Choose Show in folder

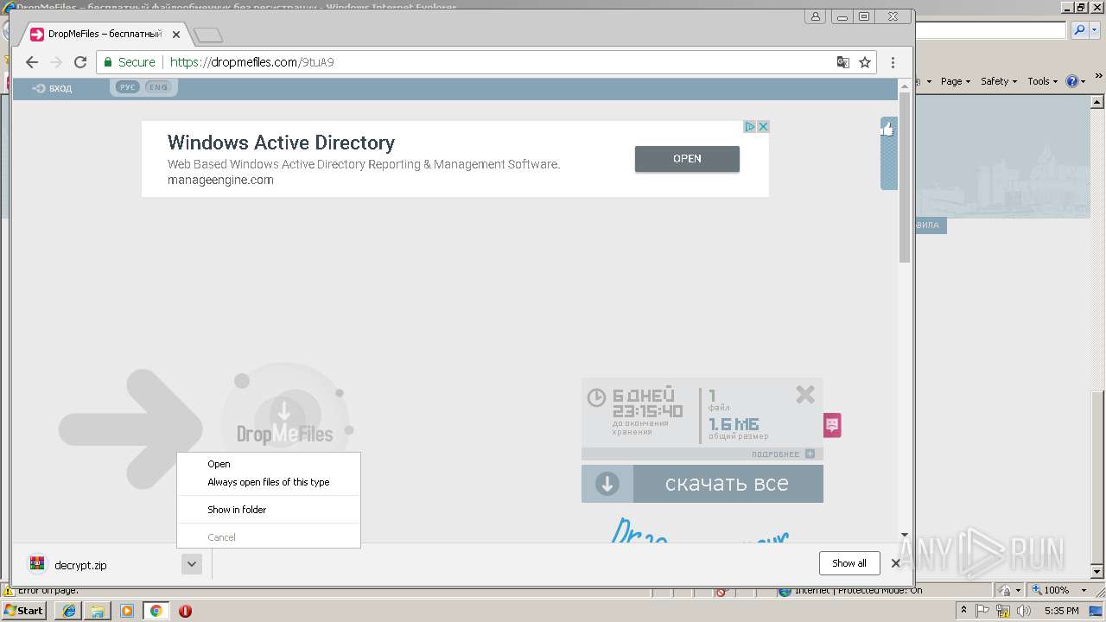(269, 510)
